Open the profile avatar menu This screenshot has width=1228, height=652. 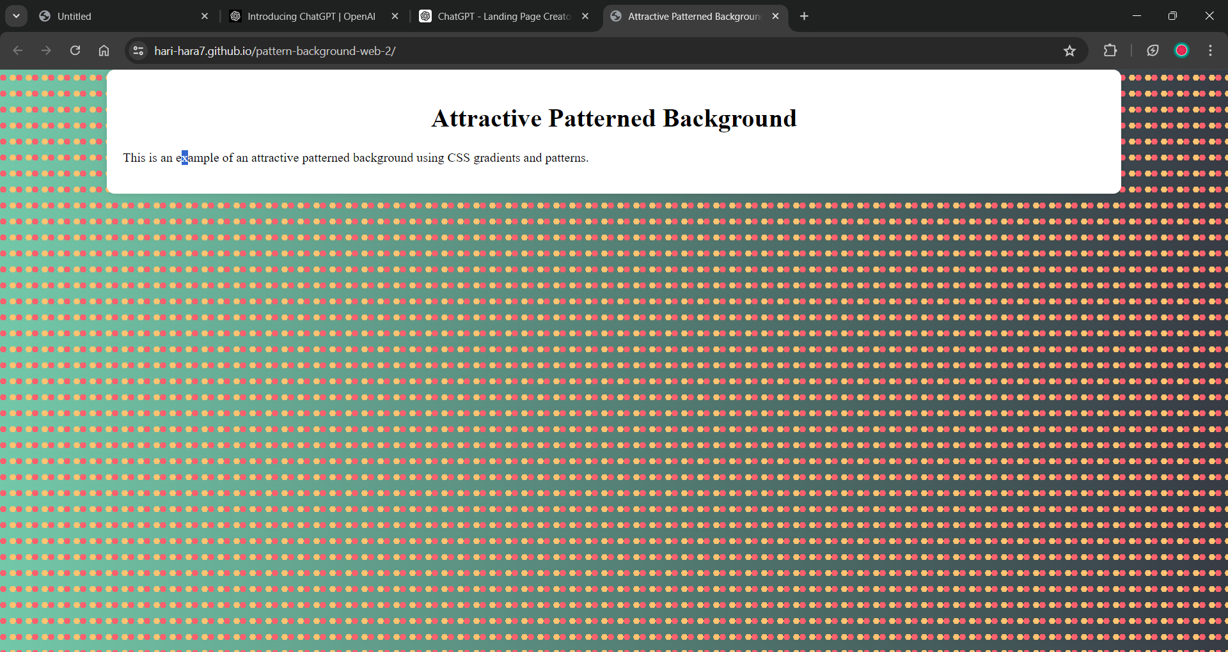1182,50
